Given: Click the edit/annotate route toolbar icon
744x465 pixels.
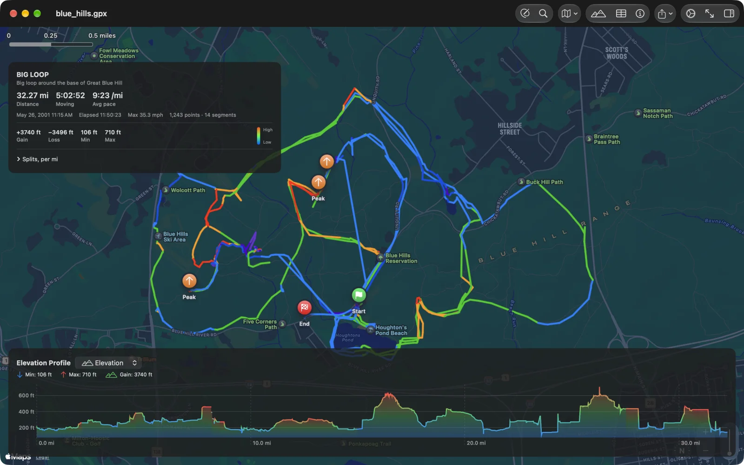Looking at the screenshot, I should [525, 13].
